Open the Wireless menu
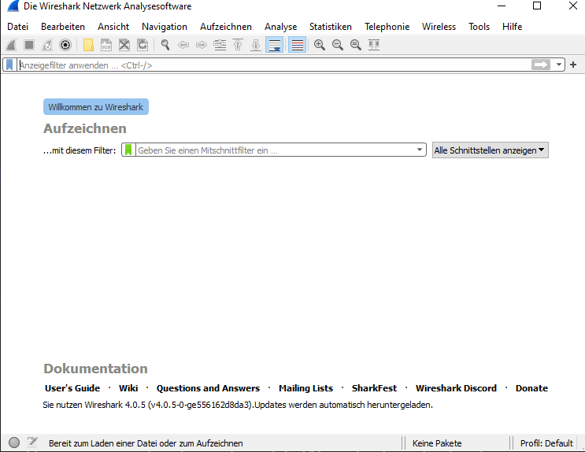The width and height of the screenshot is (585, 452). click(x=439, y=27)
